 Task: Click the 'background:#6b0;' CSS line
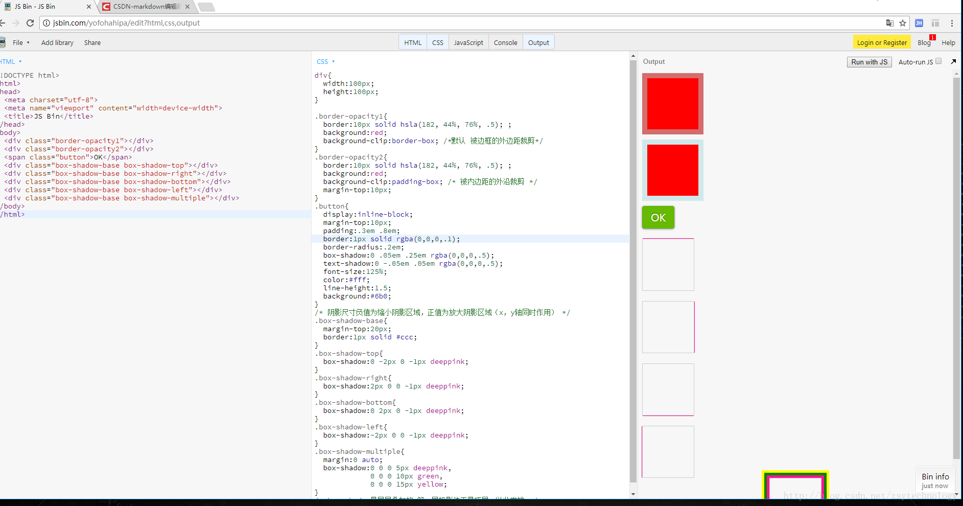[x=357, y=296]
